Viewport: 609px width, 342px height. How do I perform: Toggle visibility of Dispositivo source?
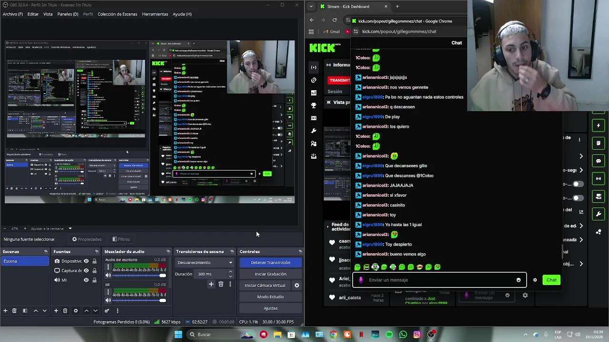pyautogui.click(x=86, y=261)
